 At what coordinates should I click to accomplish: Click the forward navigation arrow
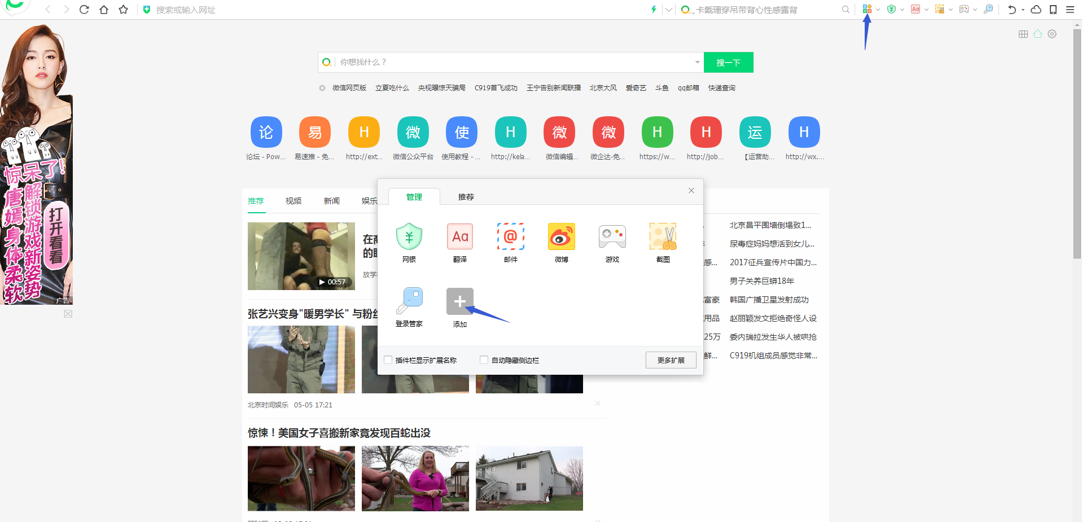tap(67, 10)
